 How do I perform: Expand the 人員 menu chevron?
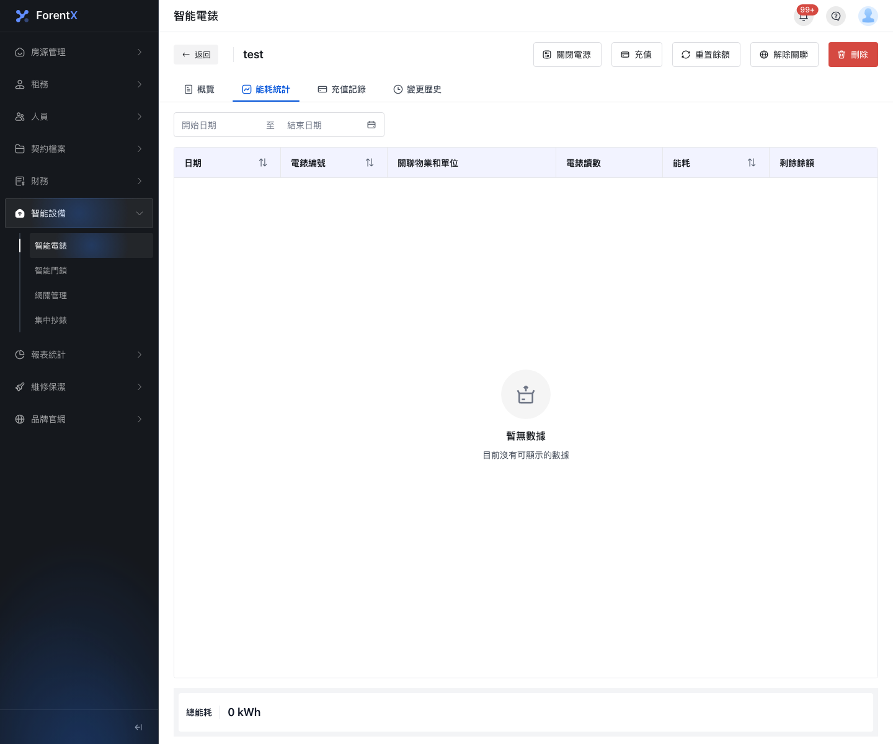click(x=140, y=117)
